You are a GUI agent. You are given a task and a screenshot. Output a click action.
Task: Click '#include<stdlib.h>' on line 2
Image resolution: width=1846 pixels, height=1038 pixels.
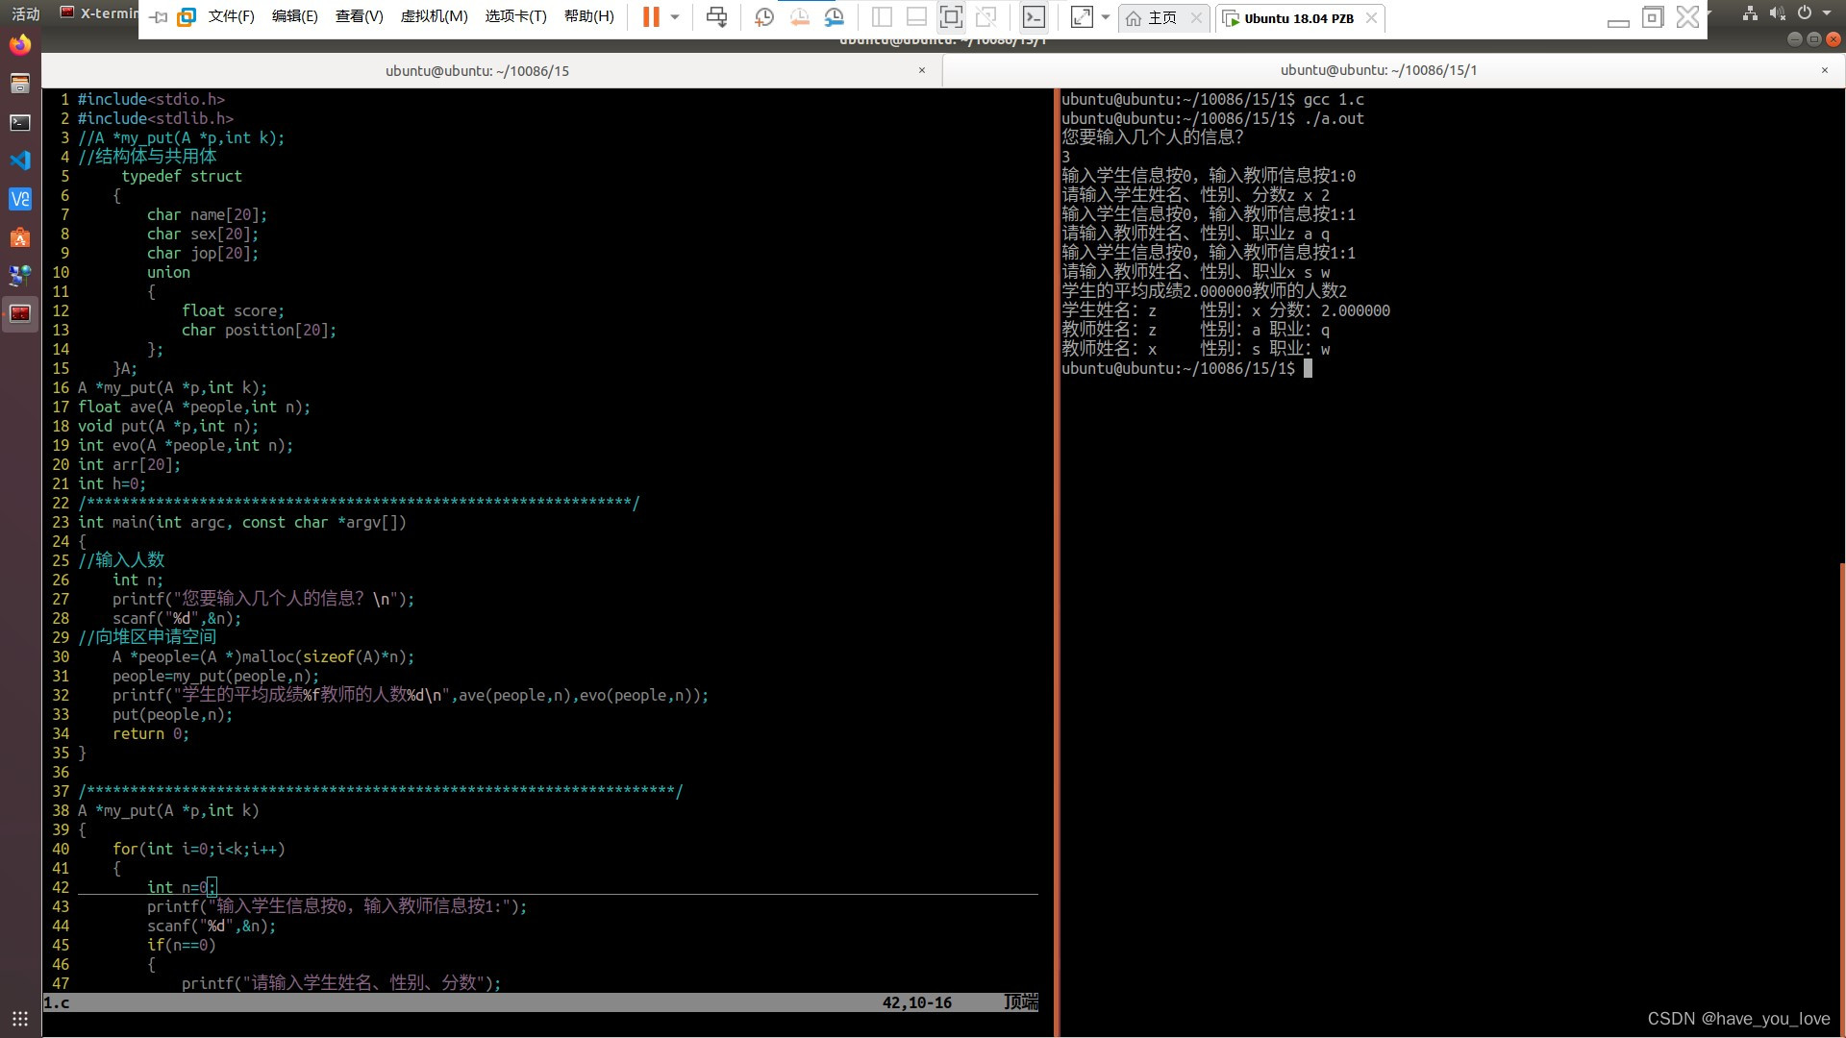[156, 118]
